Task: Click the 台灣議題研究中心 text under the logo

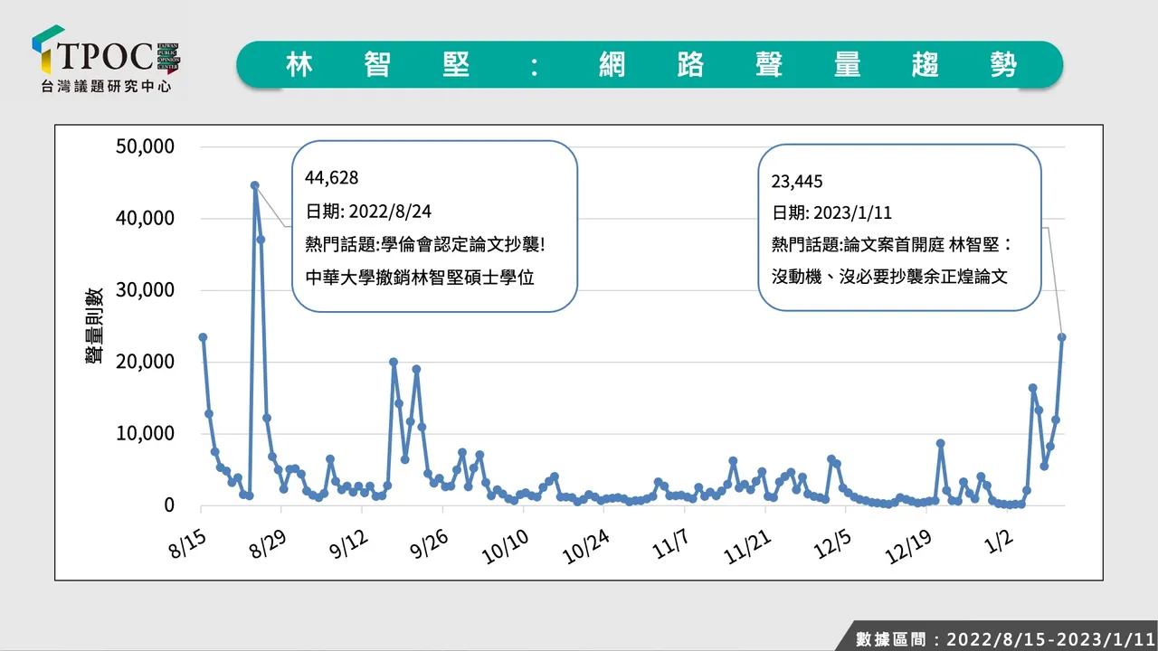Action: (x=106, y=87)
